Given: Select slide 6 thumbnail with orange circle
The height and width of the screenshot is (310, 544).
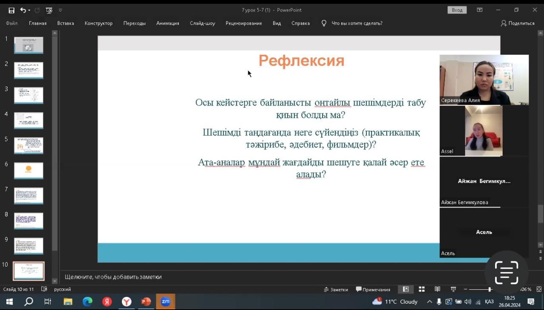Looking at the screenshot, I should click(x=28, y=170).
